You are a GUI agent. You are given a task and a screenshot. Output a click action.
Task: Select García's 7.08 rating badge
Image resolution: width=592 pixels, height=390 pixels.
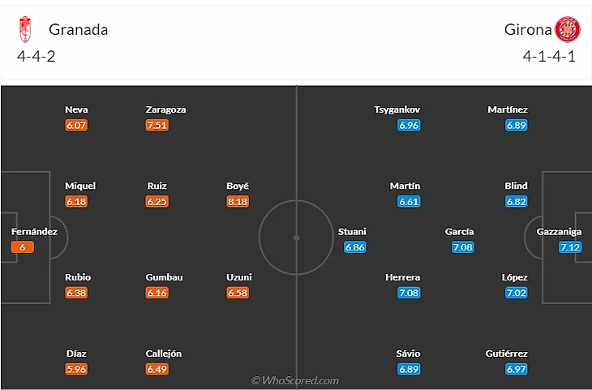coord(462,247)
